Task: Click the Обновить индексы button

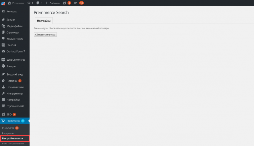Action: click(x=45, y=35)
